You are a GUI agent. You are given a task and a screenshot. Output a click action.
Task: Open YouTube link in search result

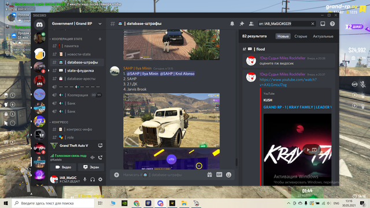288,82
